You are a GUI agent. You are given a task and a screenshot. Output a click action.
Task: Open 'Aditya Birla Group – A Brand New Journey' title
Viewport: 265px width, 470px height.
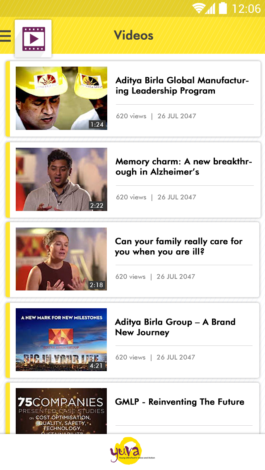pyautogui.click(x=175, y=327)
